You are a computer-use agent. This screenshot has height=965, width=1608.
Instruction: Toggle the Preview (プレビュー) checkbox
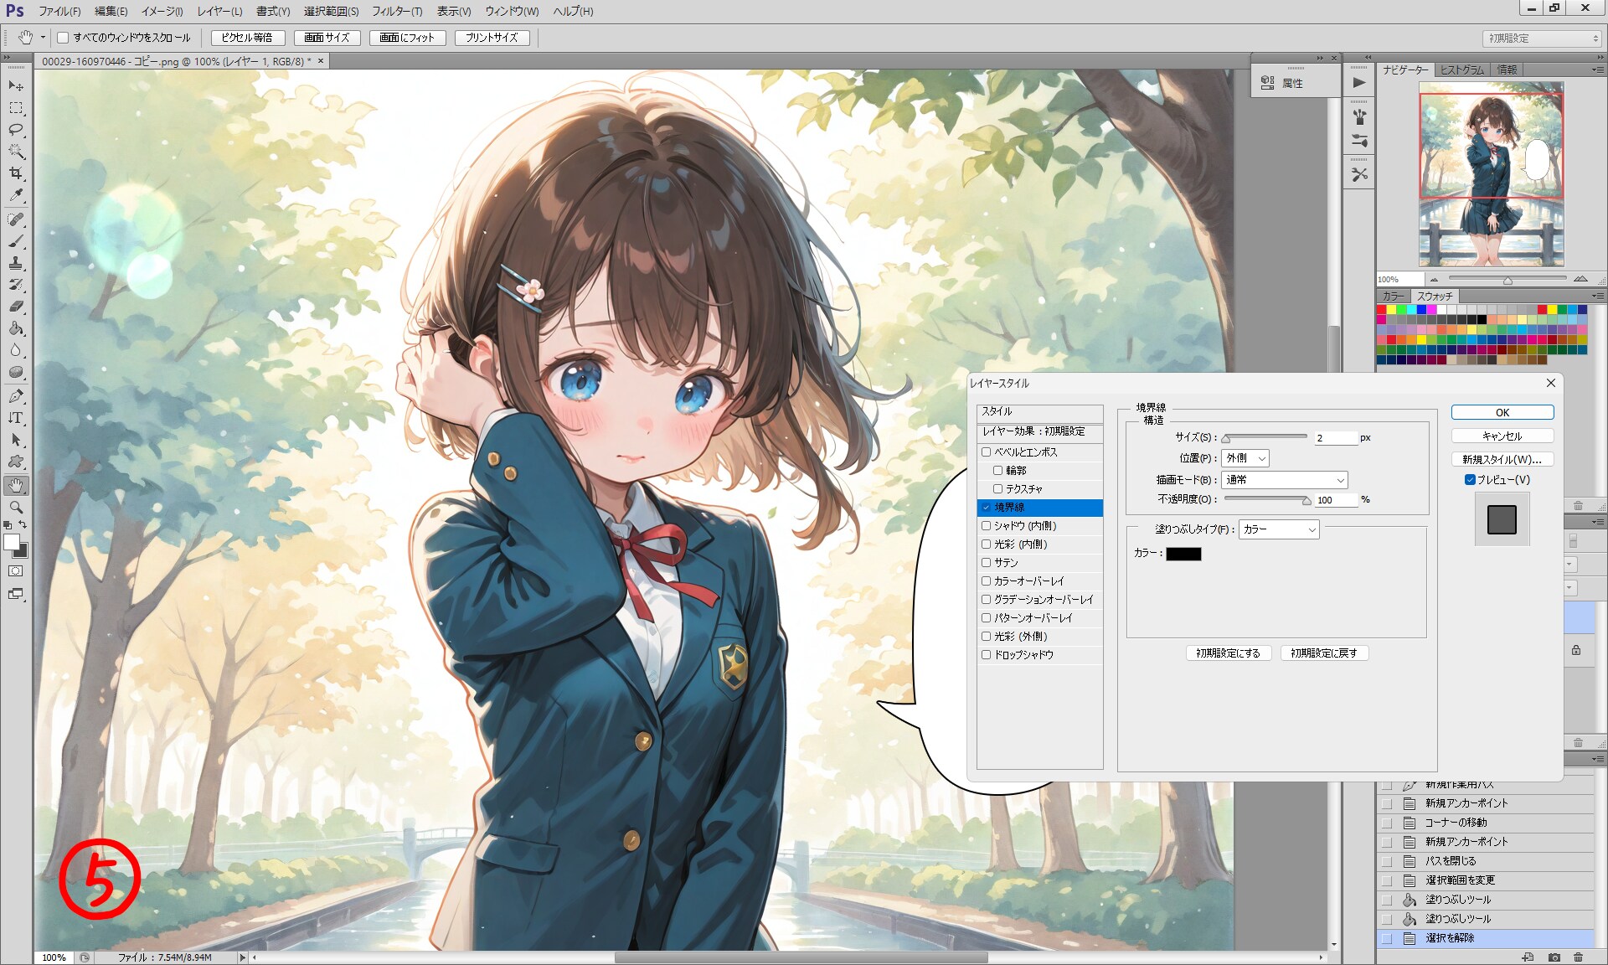point(1470,480)
